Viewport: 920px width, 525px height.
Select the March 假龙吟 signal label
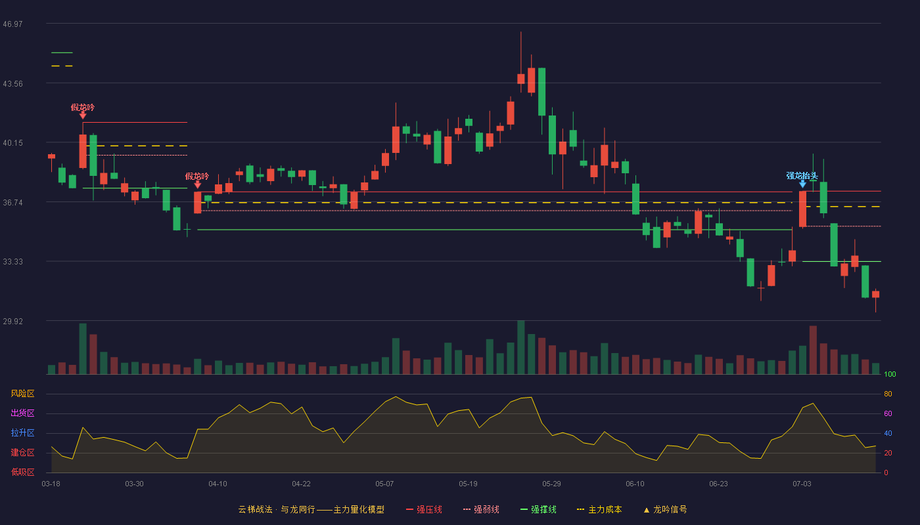[x=83, y=107]
